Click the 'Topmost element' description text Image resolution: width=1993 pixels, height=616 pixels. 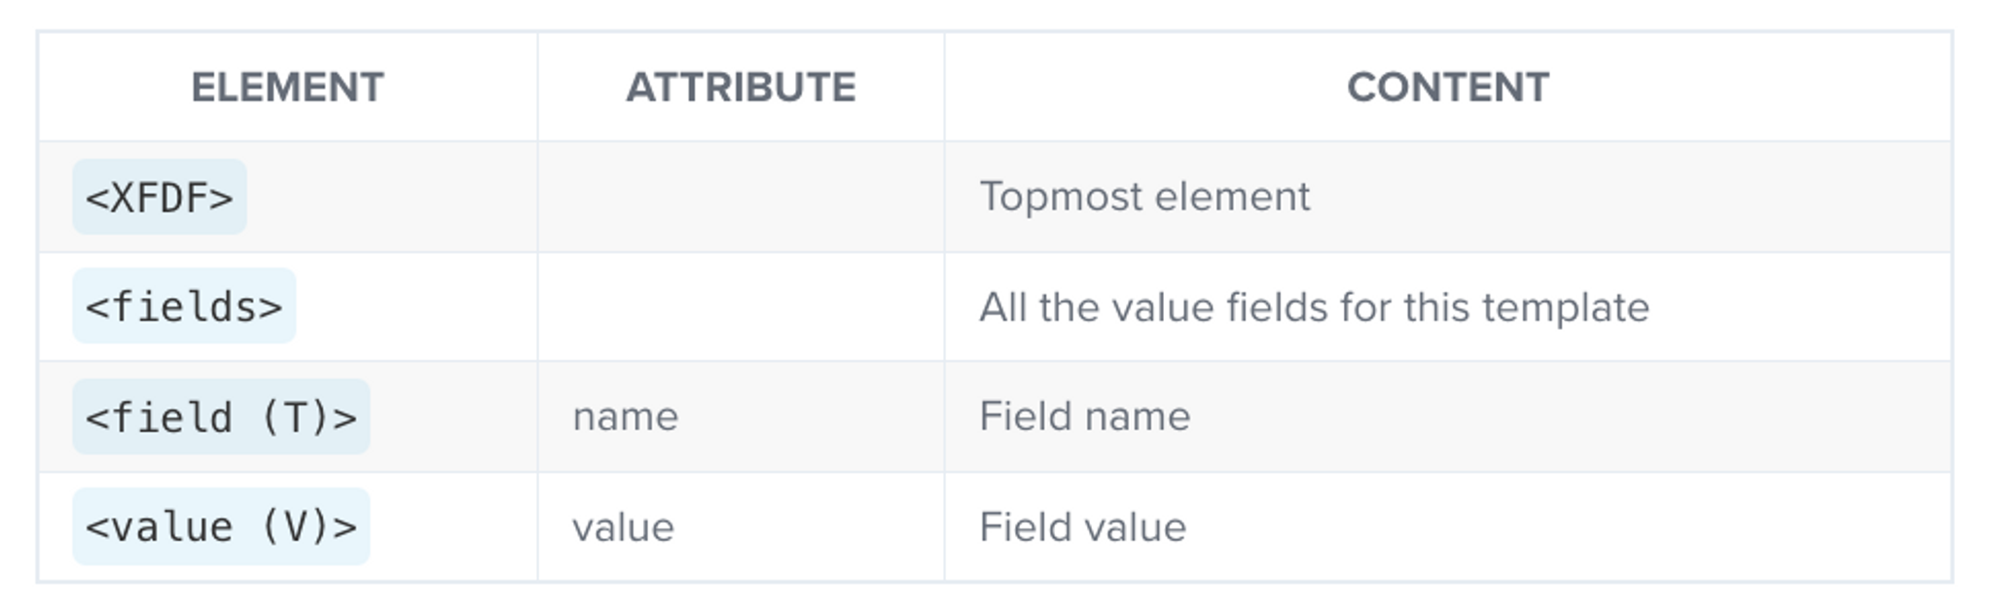pyautogui.click(x=1144, y=197)
